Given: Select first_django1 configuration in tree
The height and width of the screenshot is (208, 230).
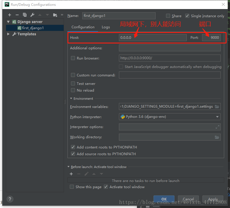Looking at the screenshot, I should (35, 28).
